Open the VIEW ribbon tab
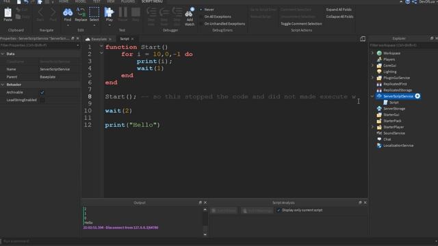This screenshot has height=246, width=438. click(x=111, y=1)
